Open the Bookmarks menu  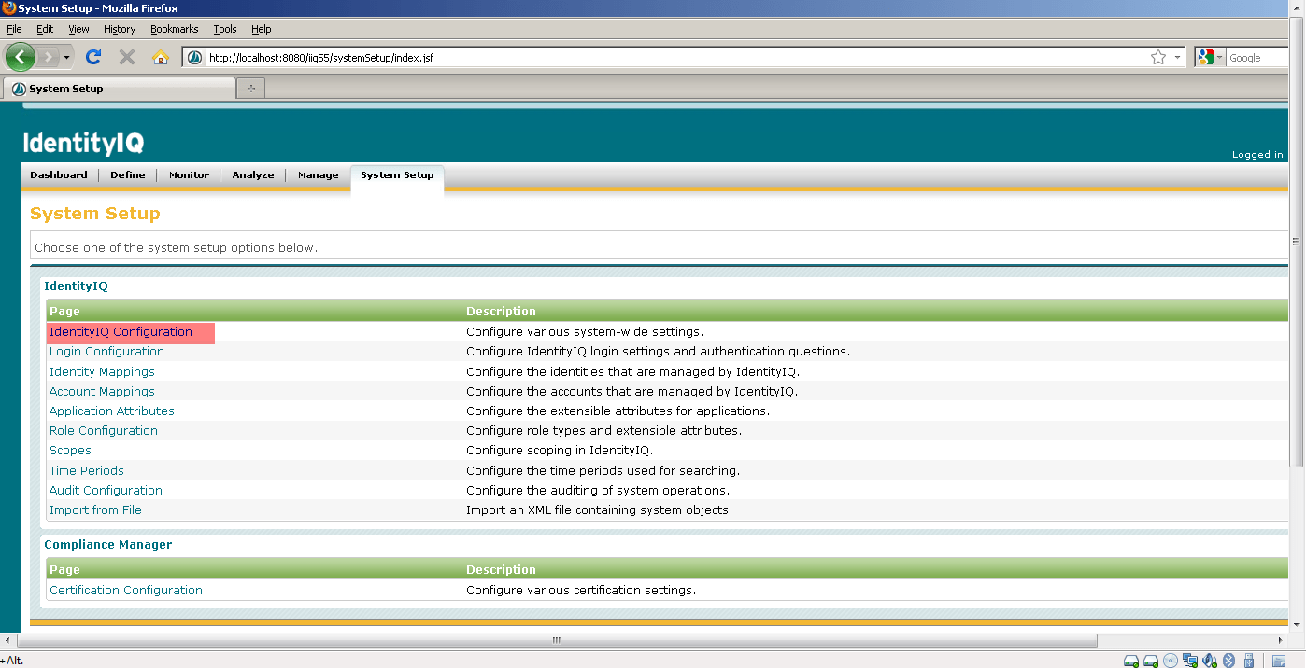click(175, 29)
